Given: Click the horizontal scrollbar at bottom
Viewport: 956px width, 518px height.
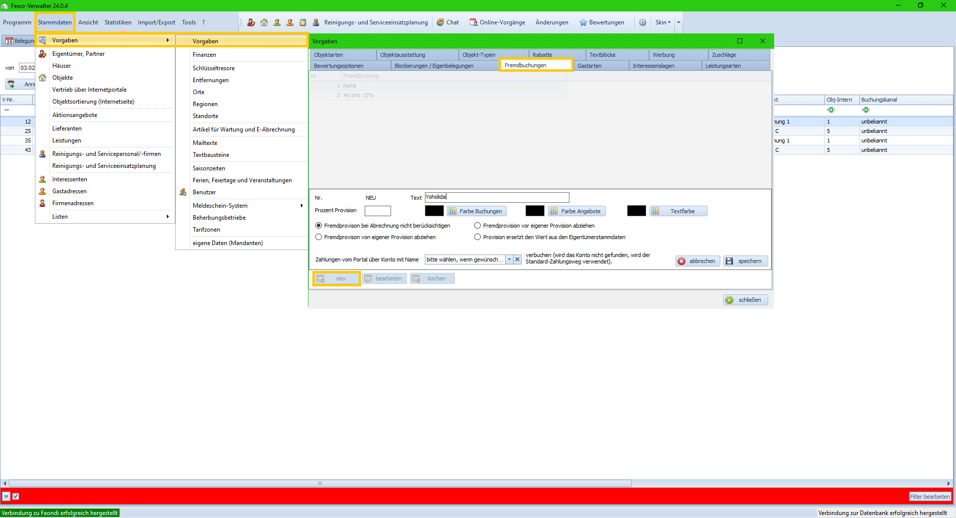Looking at the screenshot, I should (320, 483).
